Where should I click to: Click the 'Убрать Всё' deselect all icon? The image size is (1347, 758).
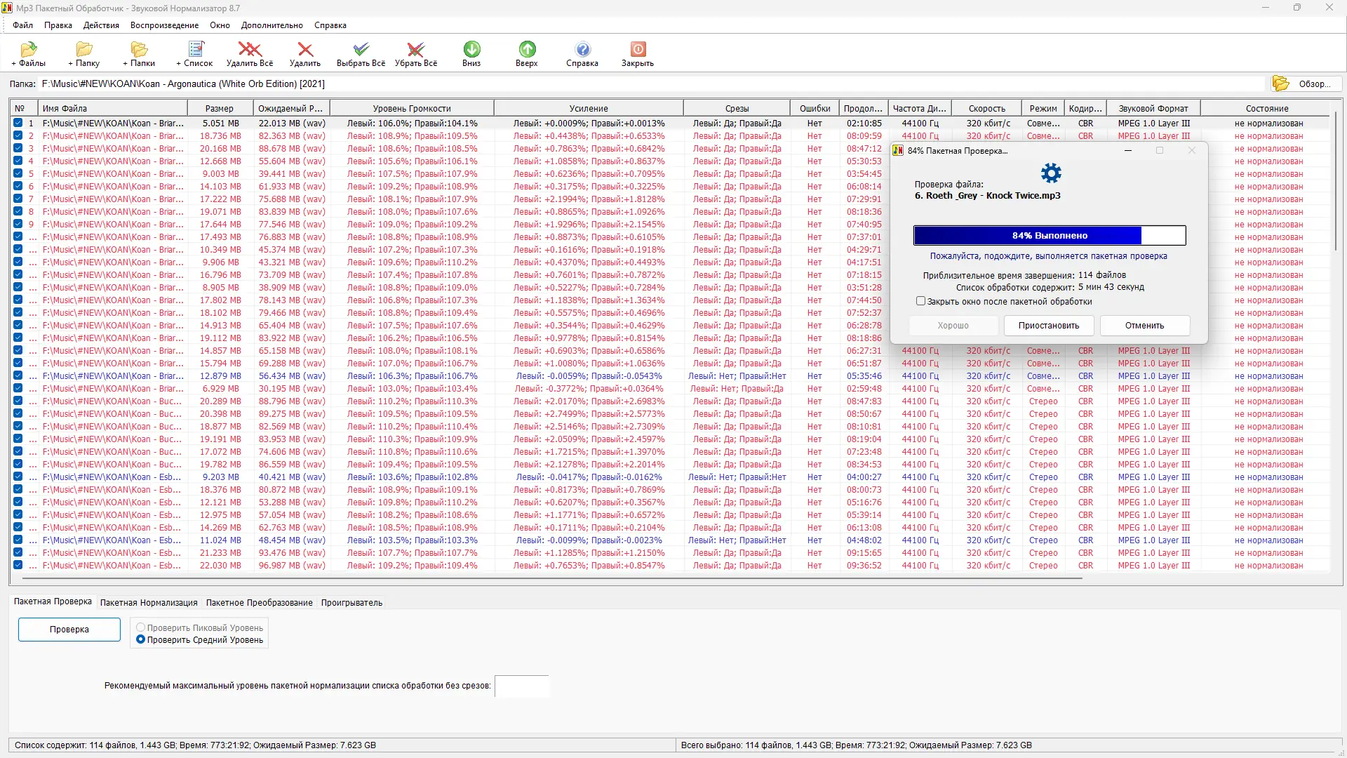pyautogui.click(x=415, y=49)
